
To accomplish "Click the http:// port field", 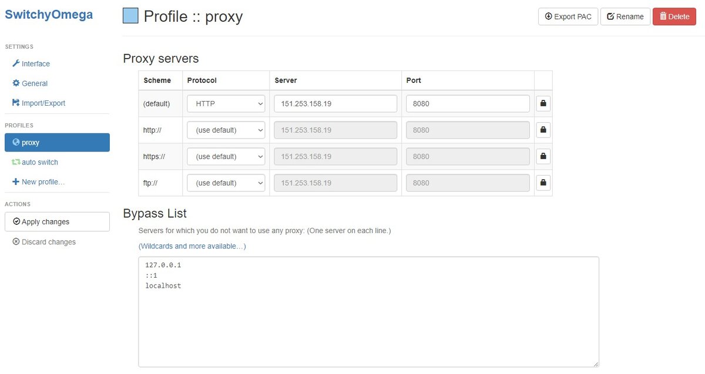I will click(468, 130).
